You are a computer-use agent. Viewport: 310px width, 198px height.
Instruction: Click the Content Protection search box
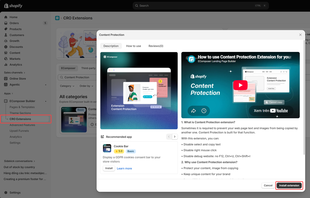pyautogui.click(x=77, y=77)
